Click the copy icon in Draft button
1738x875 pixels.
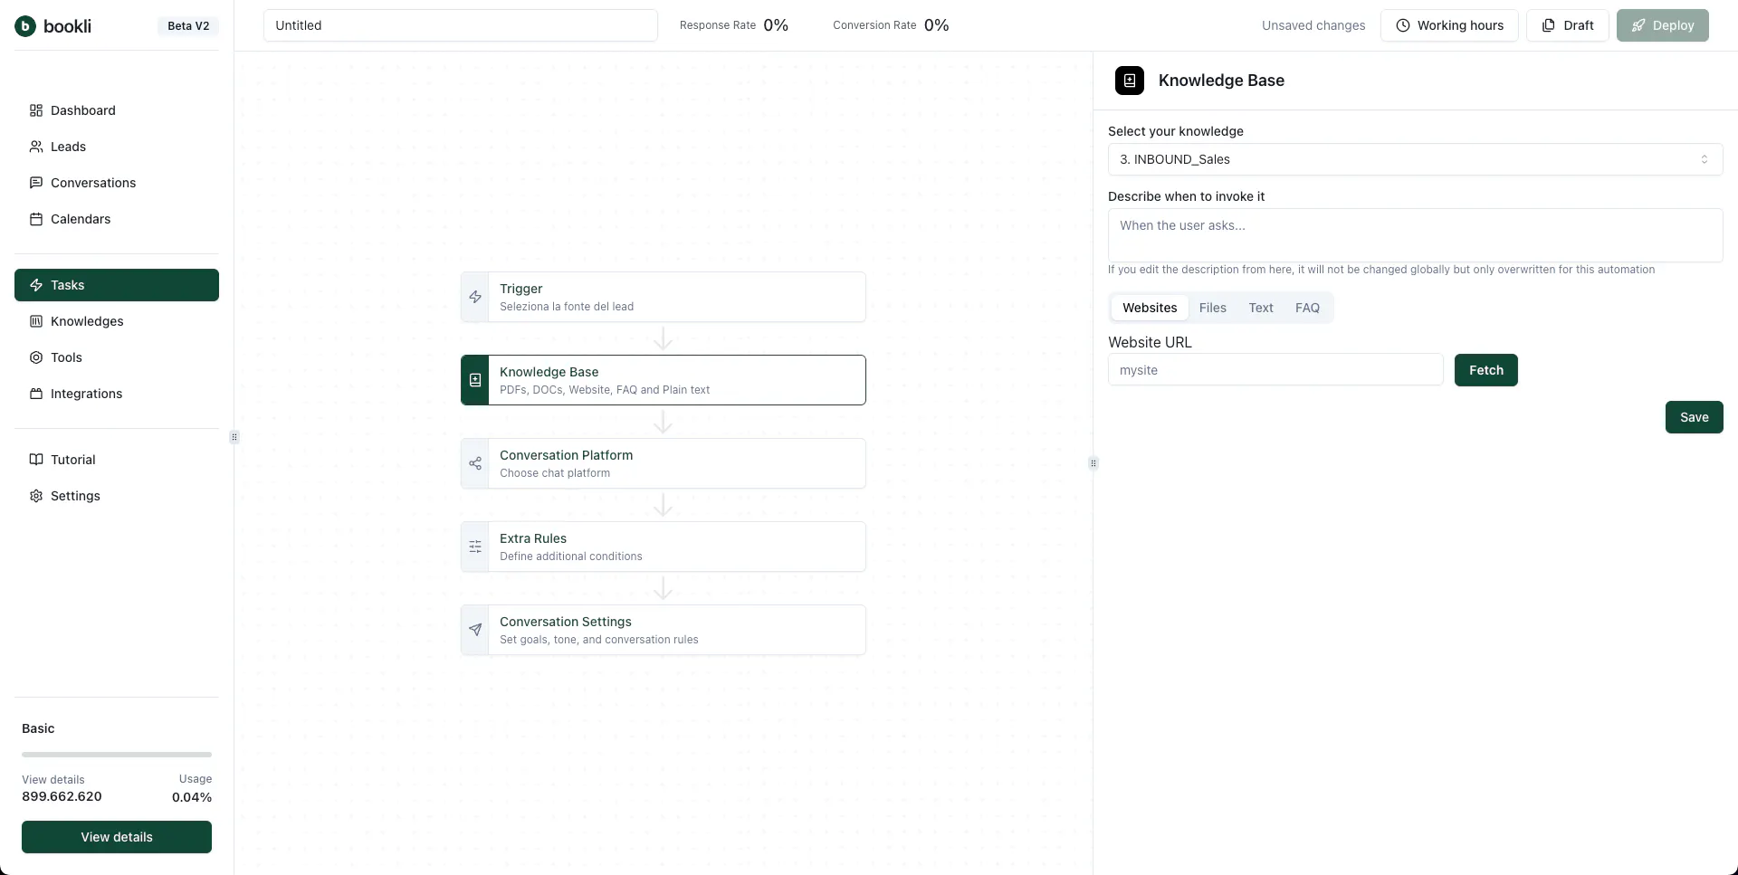coord(1549,25)
